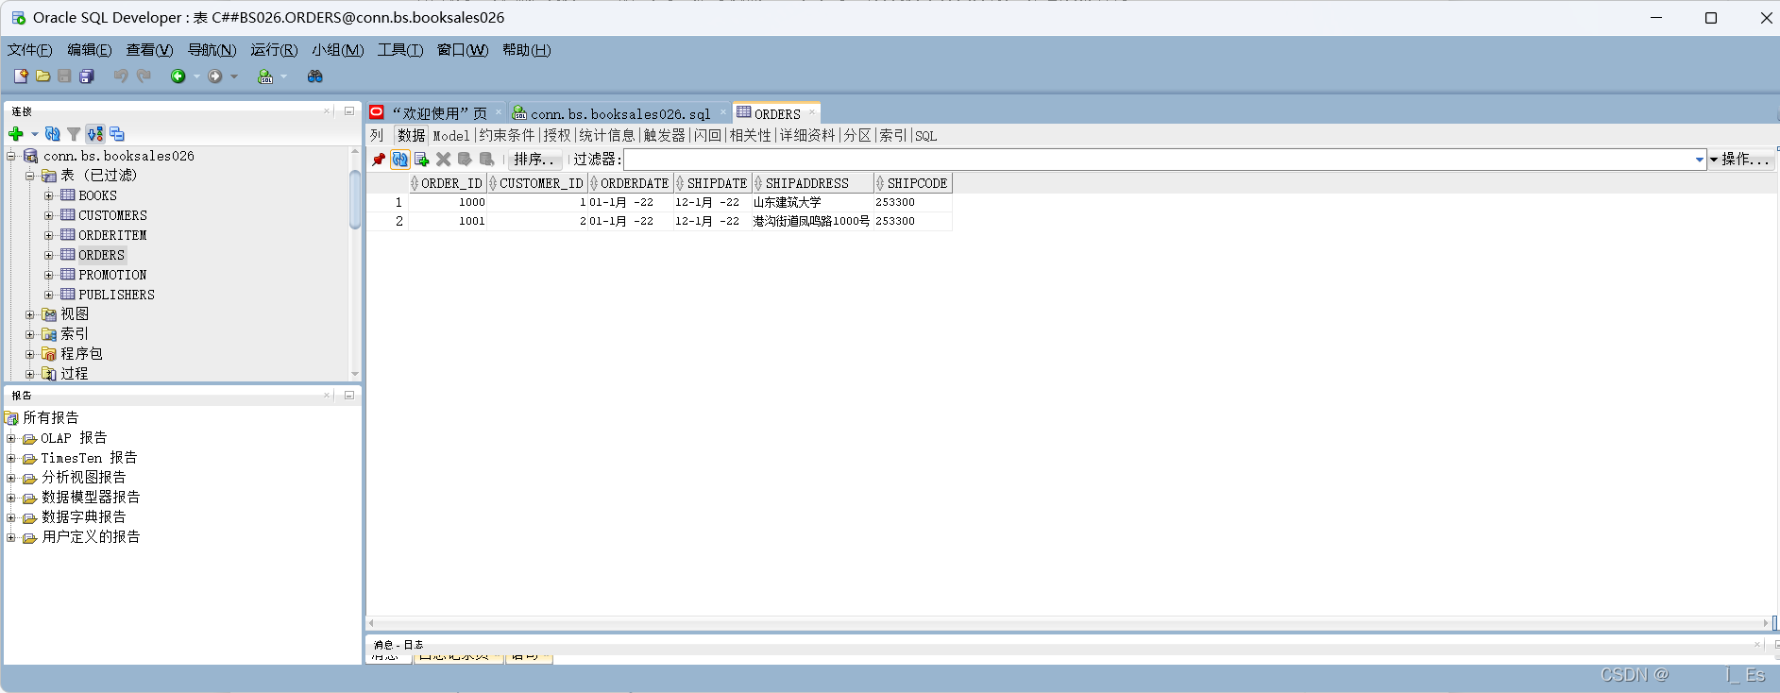Click the Open folder toolbar icon

click(x=42, y=76)
